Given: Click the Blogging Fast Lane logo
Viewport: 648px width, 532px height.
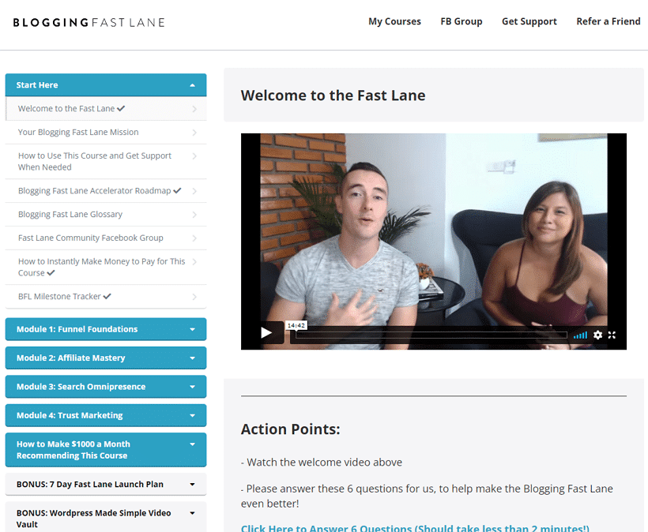Looking at the screenshot, I should coord(89,22).
